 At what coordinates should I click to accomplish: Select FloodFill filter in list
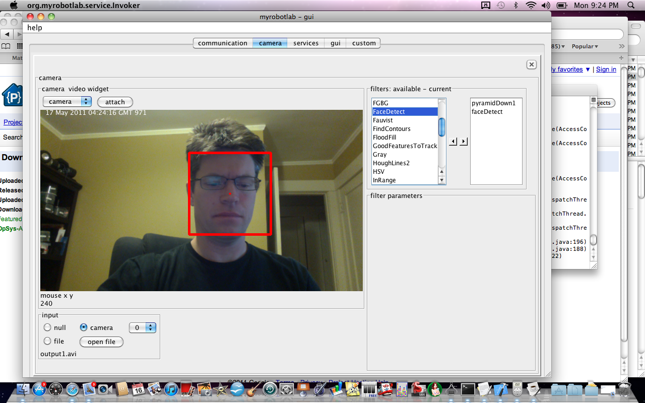tap(405, 138)
